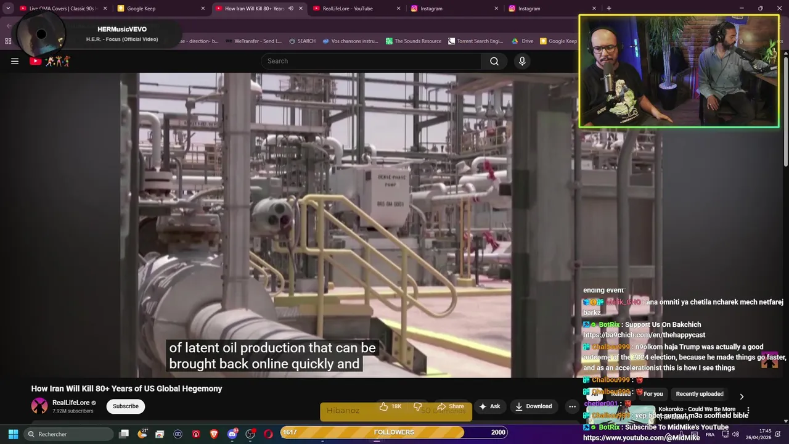Close the How Iran Will Kill tab
Screen dimensions: 789x444
(301, 9)
